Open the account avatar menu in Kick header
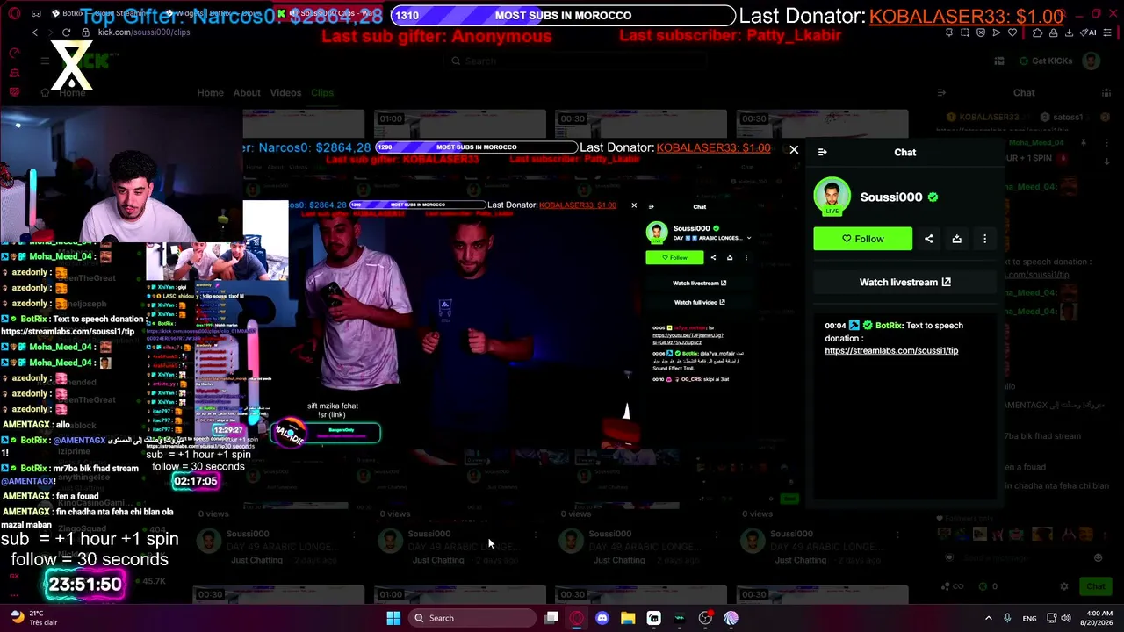Image resolution: width=1124 pixels, height=632 pixels. [x=1091, y=61]
